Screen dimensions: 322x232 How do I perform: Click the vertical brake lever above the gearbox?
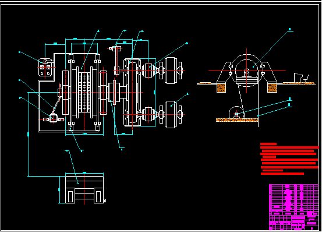pyautogui.click(x=116, y=60)
